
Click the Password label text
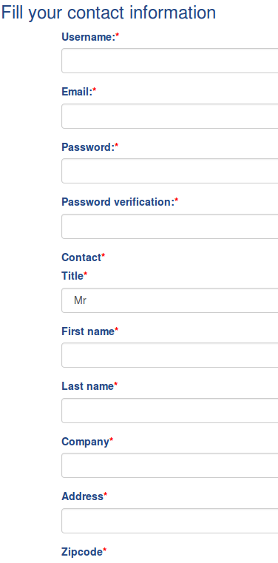click(88, 147)
